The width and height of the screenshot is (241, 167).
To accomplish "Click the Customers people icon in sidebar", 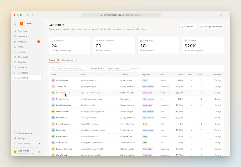I will coord(15,78).
